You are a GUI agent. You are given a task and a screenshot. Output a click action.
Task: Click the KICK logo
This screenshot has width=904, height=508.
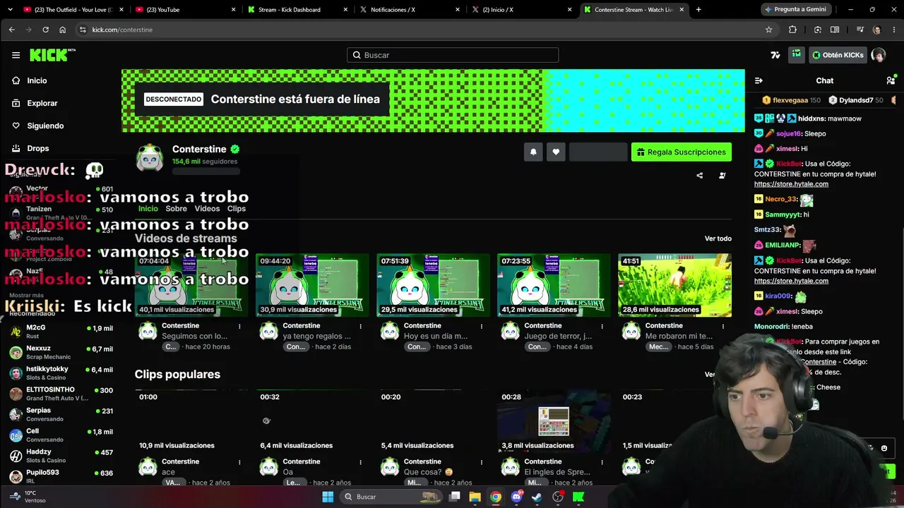point(52,55)
